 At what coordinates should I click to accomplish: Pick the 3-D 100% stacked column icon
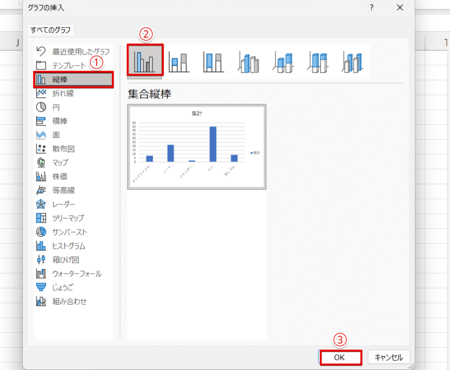pos(318,62)
